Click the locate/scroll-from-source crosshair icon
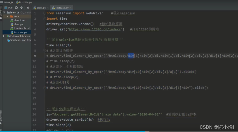 [x=16, y=8]
